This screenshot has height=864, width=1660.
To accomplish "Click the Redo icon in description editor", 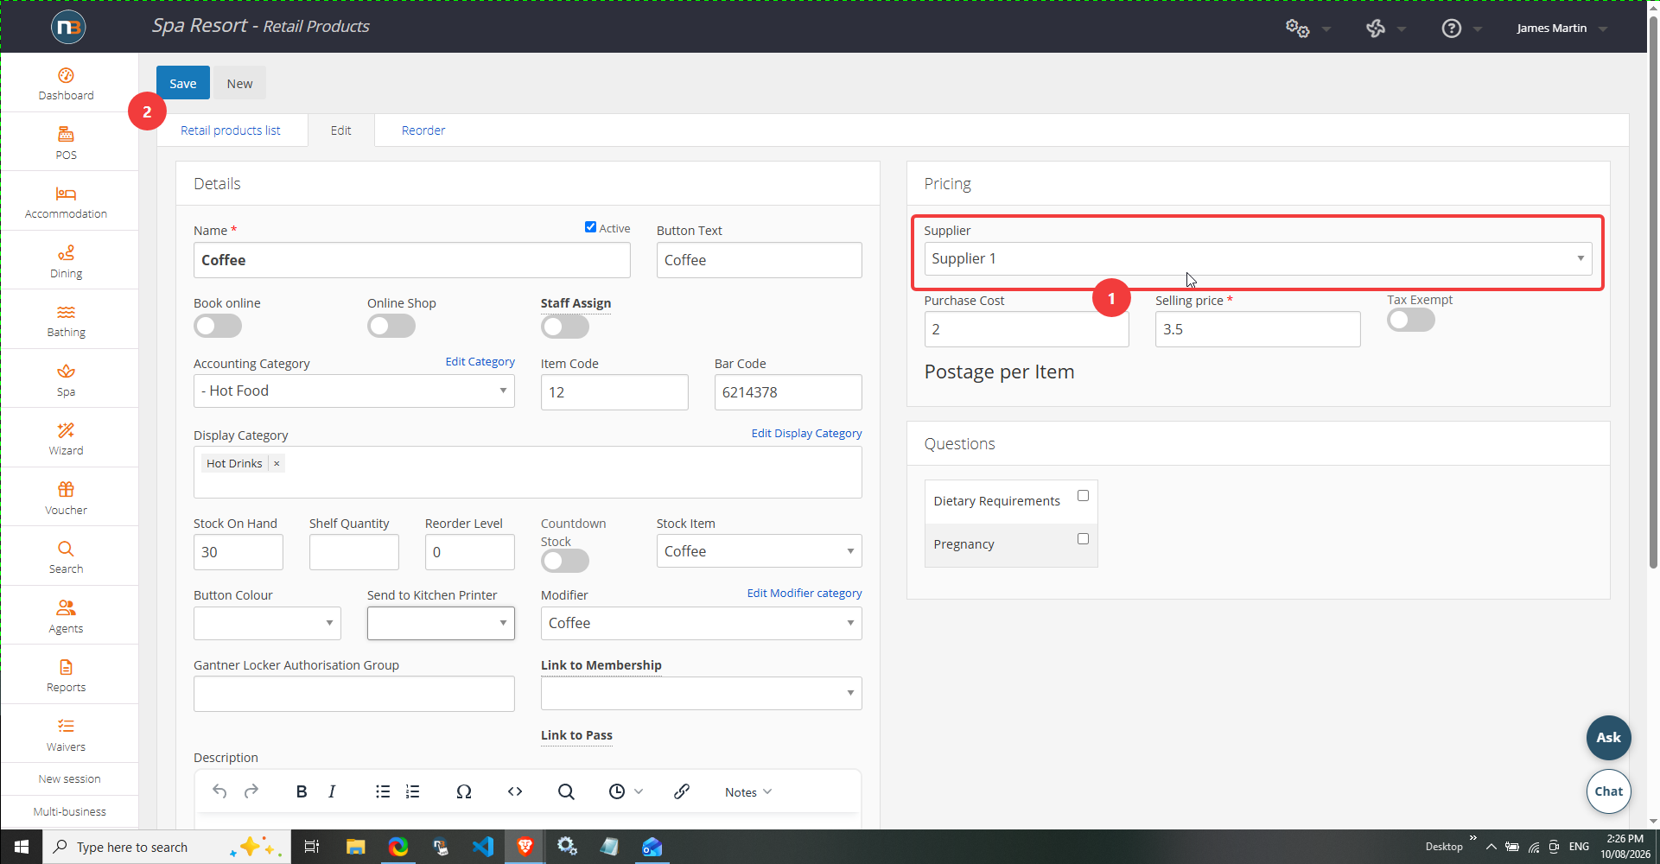I will point(251,791).
